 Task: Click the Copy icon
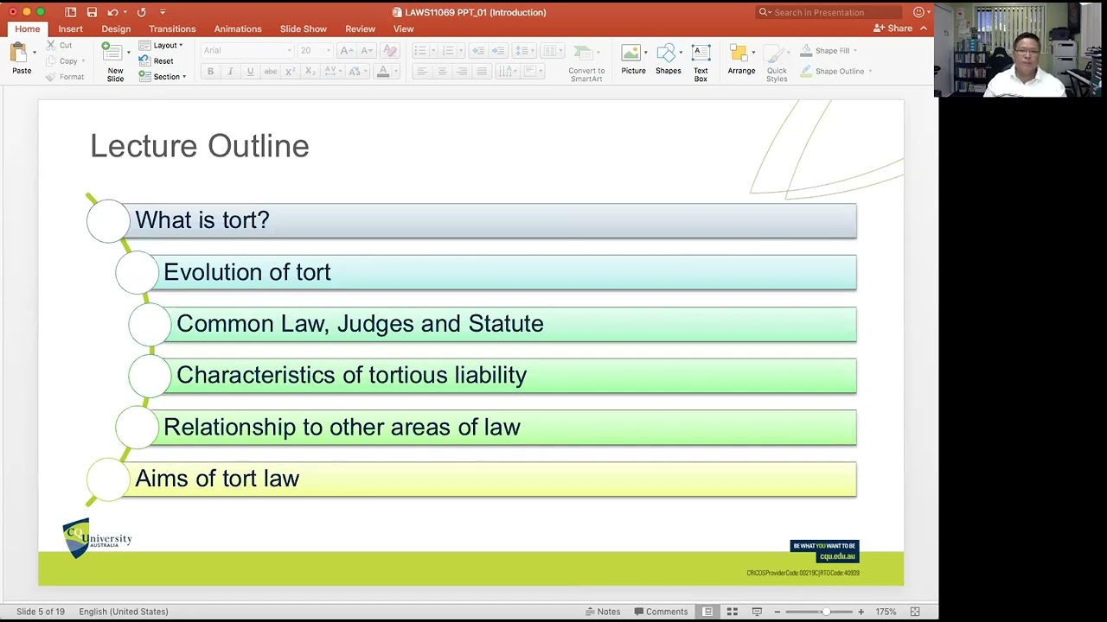[51, 61]
